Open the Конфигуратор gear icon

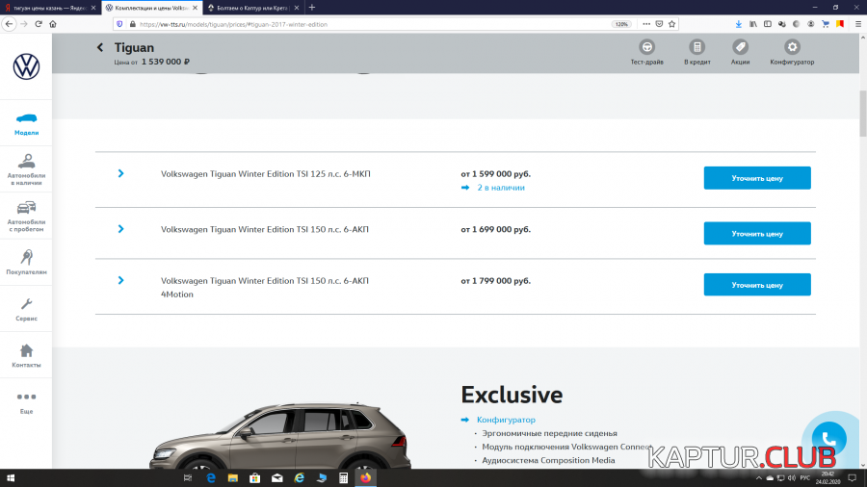[x=792, y=47]
